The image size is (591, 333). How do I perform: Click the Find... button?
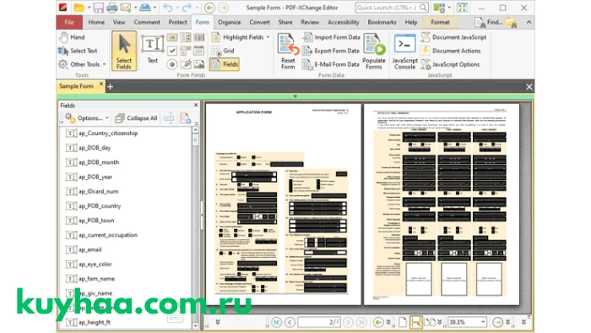point(489,22)
